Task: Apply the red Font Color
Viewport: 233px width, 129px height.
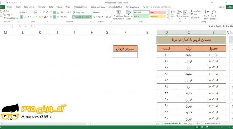Action: (x=45, y=17)
